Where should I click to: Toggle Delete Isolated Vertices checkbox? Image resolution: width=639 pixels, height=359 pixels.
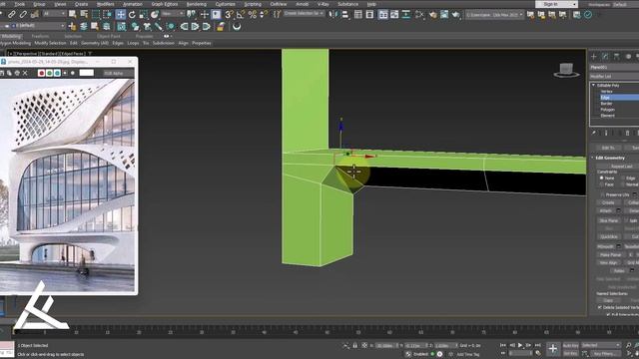click(x=599, y=307)
